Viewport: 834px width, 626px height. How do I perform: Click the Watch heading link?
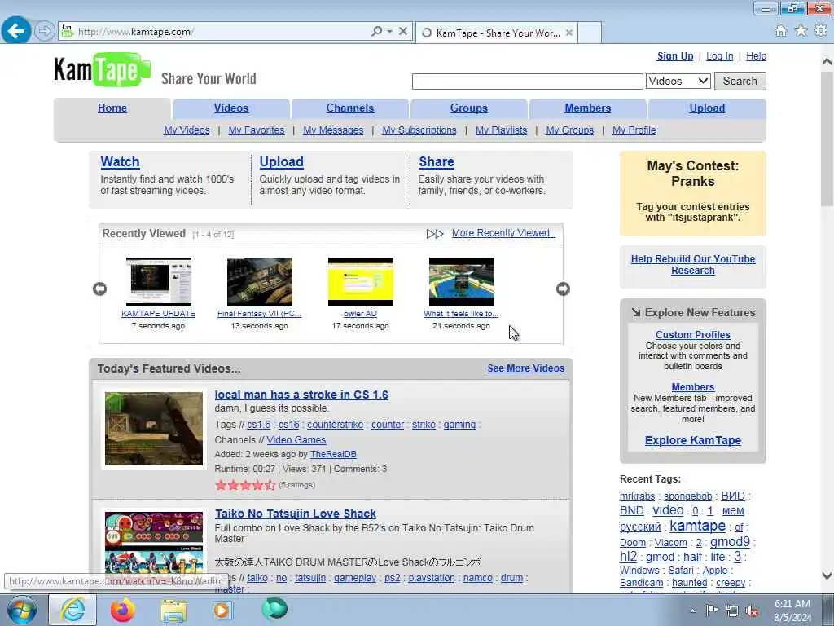point(121,162)
